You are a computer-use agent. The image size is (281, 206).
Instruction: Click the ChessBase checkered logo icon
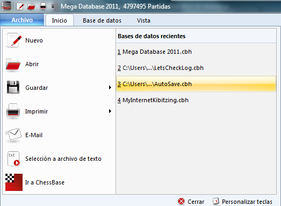pos(14,182)
